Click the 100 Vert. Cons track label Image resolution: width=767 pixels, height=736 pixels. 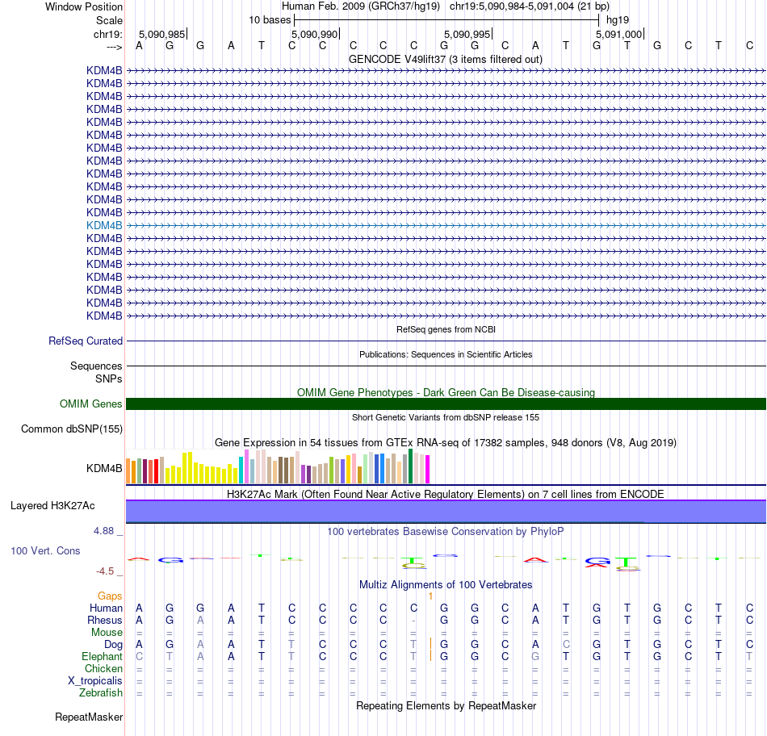(45, 550)
